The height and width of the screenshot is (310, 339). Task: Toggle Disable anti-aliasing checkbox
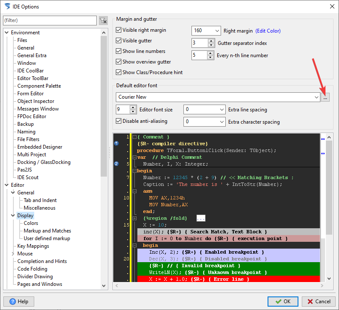tap(118, 121)
